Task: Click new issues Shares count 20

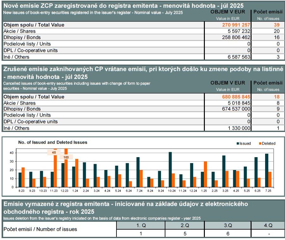Action: 277,31
